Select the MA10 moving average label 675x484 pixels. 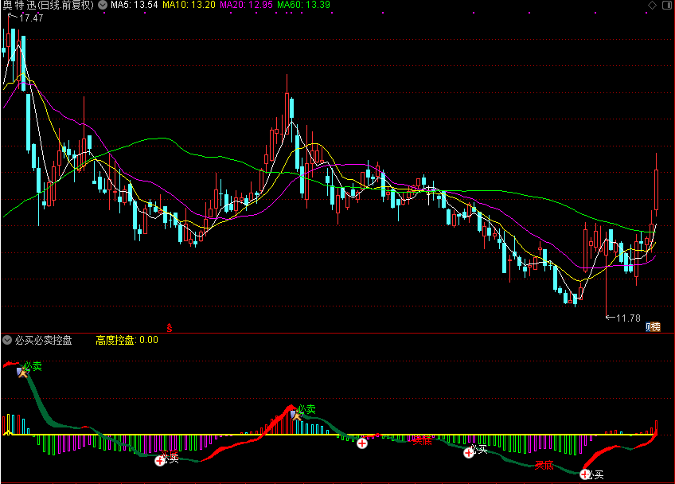(x=189, y=5)
